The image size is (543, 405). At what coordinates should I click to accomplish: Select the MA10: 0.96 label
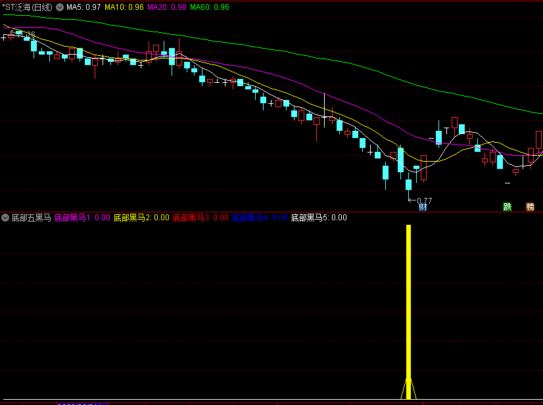pos(124,7)
